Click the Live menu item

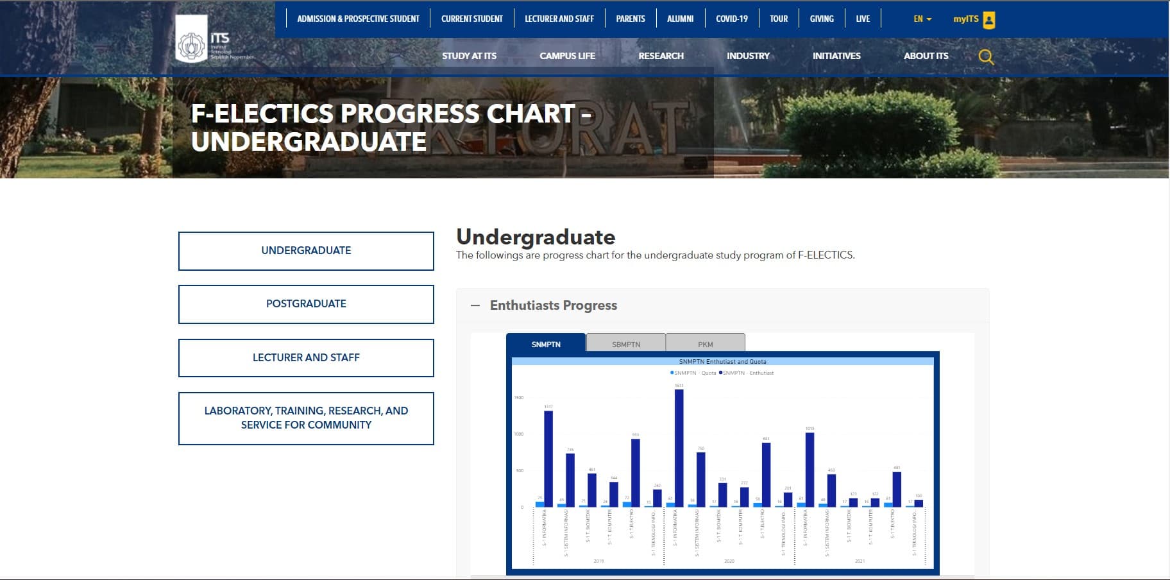(x=863, y=19)
